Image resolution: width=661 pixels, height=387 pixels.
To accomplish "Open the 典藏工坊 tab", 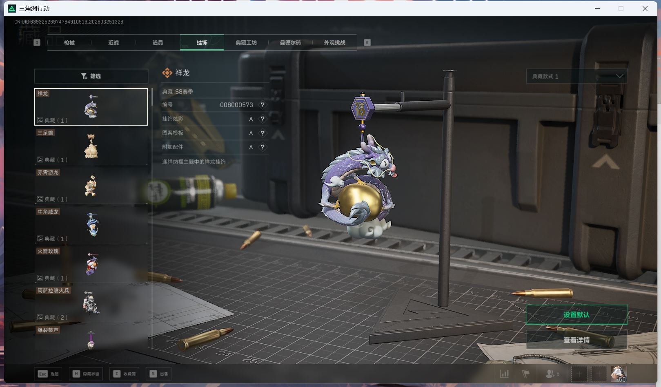I will coord(246,42).
